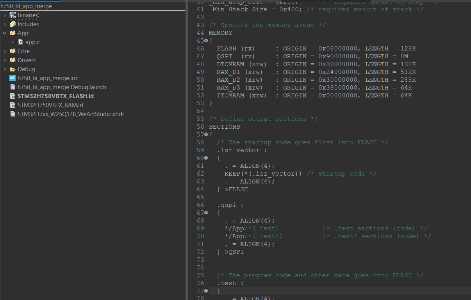Open the STM32H7xx_W25Q128_WeActStudio.stldr file

tap(68, 114)
